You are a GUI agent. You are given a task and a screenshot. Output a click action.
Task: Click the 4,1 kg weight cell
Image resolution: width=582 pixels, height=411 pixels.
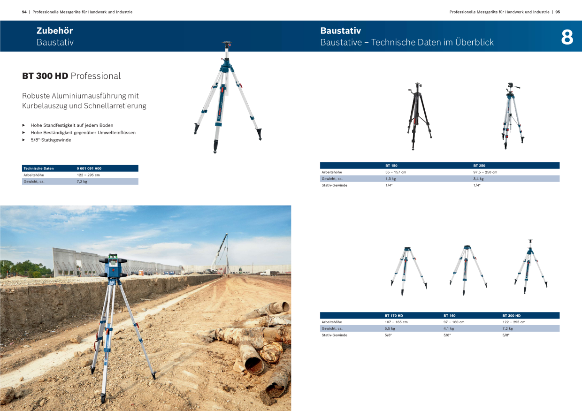[449, 329]
